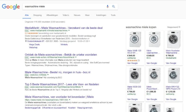Click Miele WDB 030 WCS product image
This screenshot has height=112, width=186.
135,75
